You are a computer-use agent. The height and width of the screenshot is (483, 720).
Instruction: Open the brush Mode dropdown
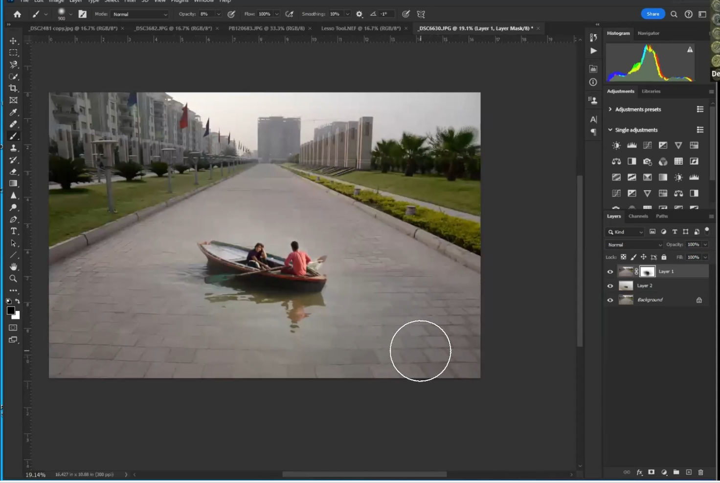click(140, 14)
